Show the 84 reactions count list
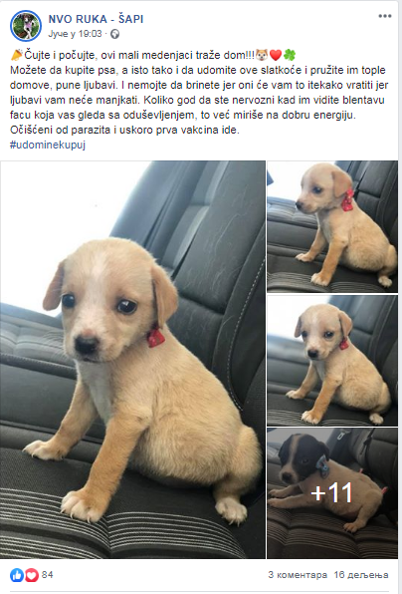The width and height of the screenshot is (402, 594). pyautogui.click(x=48, y=575)
